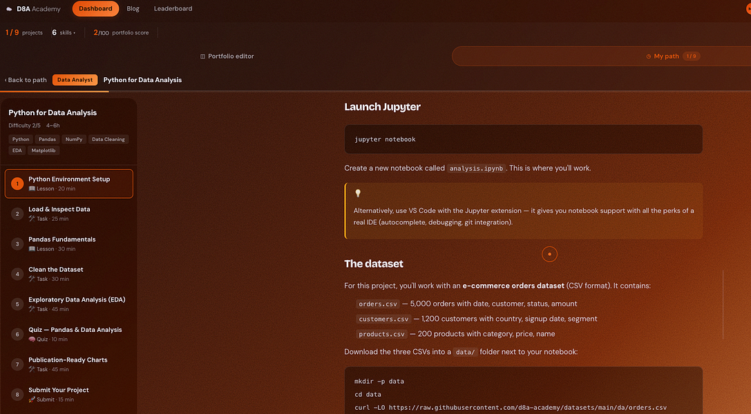Click the orders.csv file name
This screenshot has width=751, height=414.
coord(378,304)
